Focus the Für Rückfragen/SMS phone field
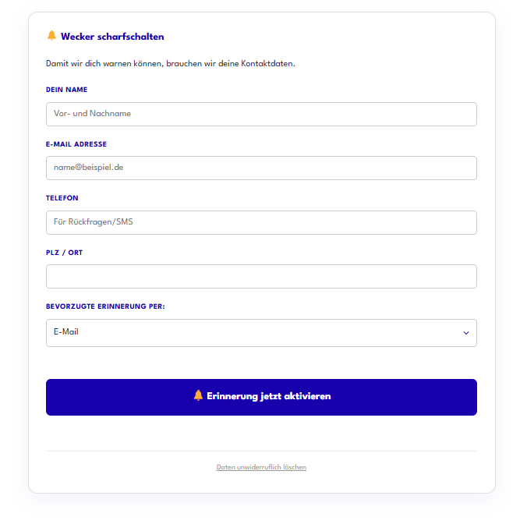527x524 pixels. [261, 222]
